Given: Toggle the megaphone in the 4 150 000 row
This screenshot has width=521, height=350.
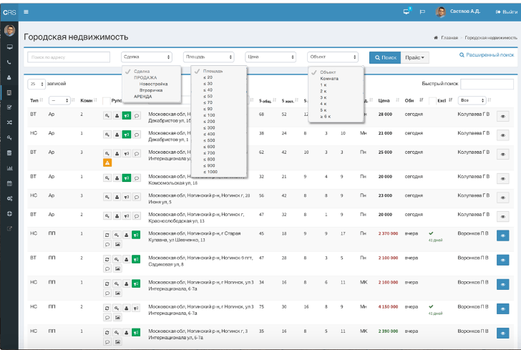Looking at the screenshot, I should tap(136, 308).
